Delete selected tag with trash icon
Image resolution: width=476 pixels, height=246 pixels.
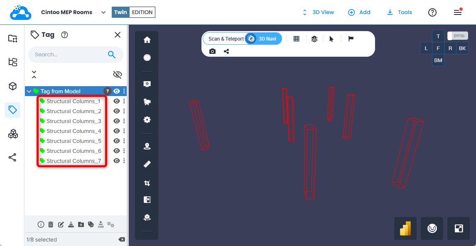(51, 224)
